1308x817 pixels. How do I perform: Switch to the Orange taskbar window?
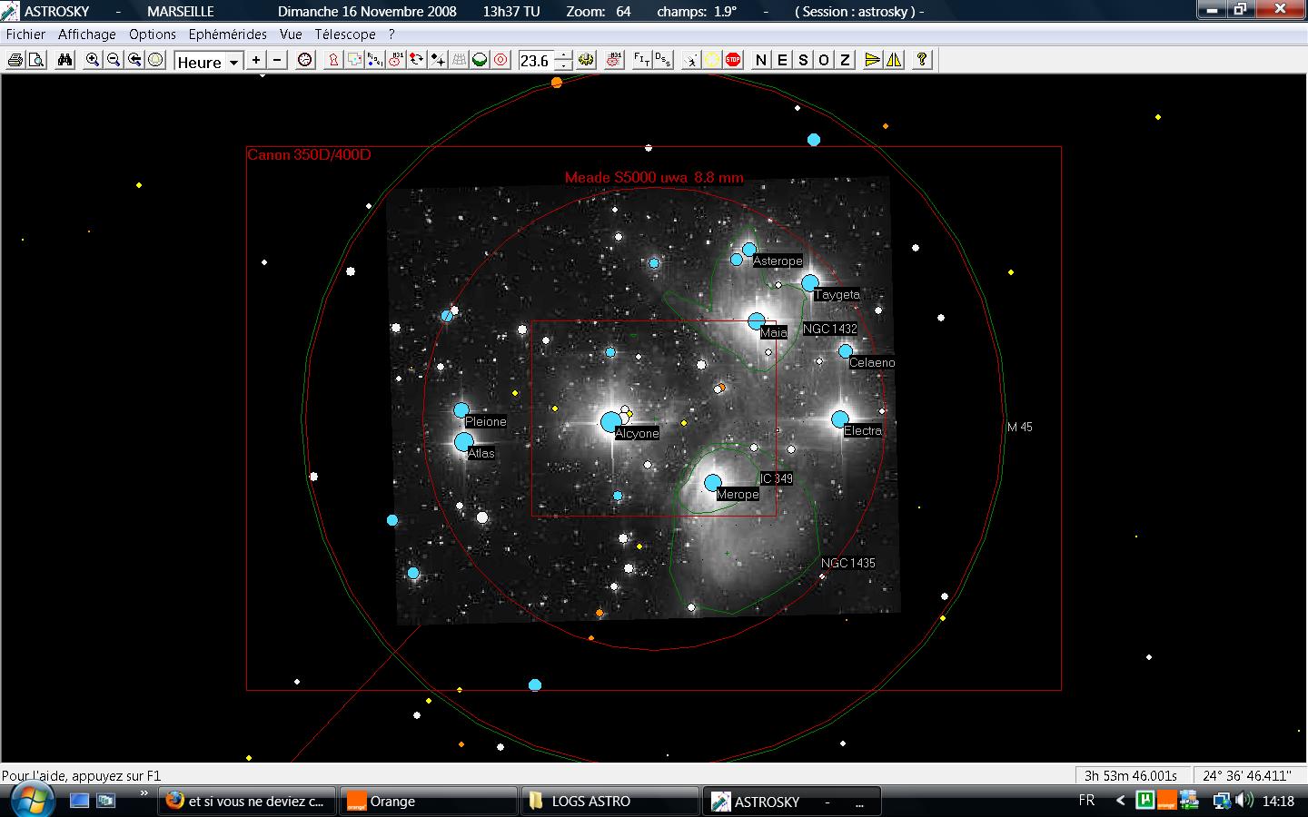429,802
